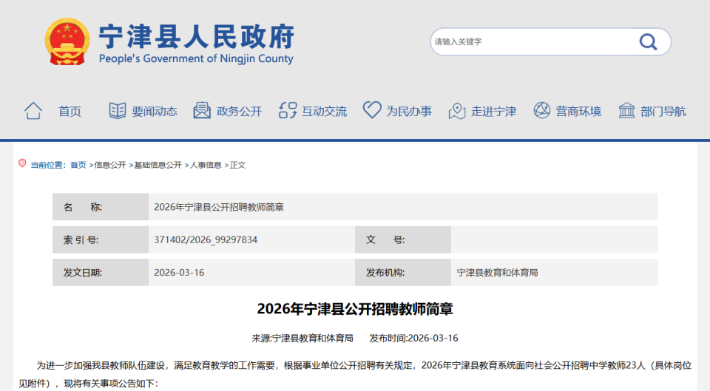Click the home house icon

point(33,111)
